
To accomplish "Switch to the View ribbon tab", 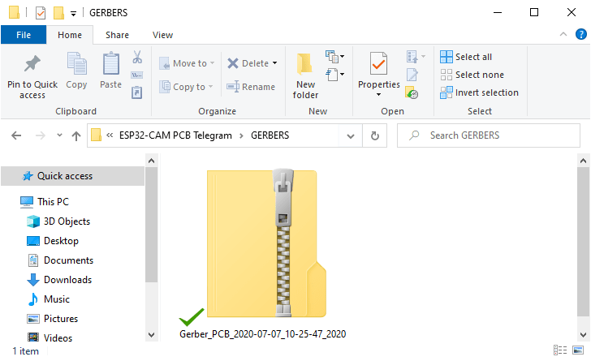I will [162, 35].
